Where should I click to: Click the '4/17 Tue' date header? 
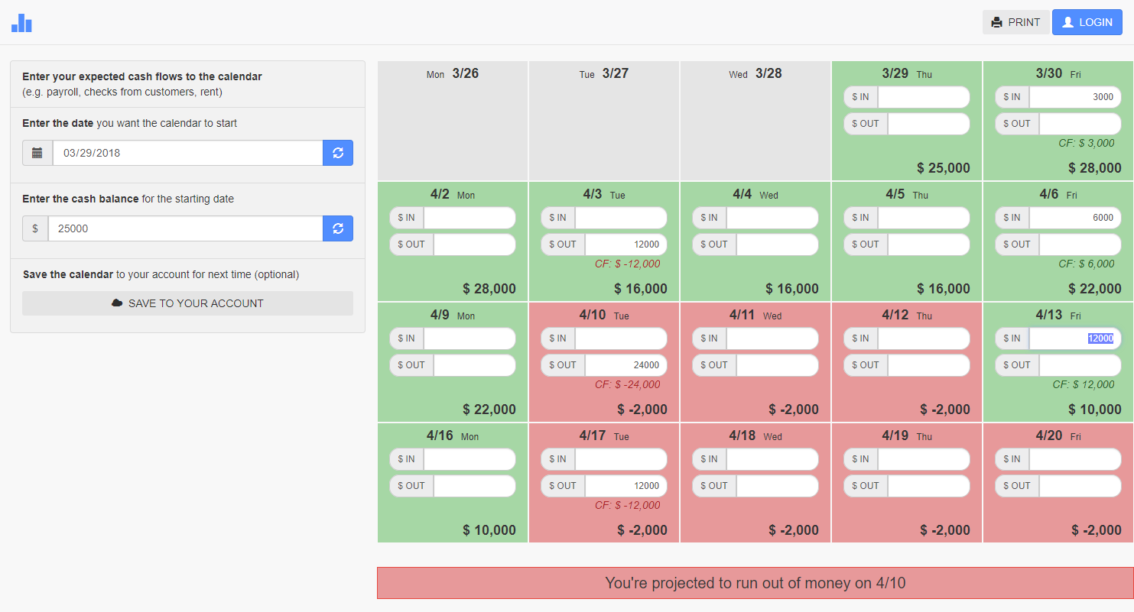point(604,436)
